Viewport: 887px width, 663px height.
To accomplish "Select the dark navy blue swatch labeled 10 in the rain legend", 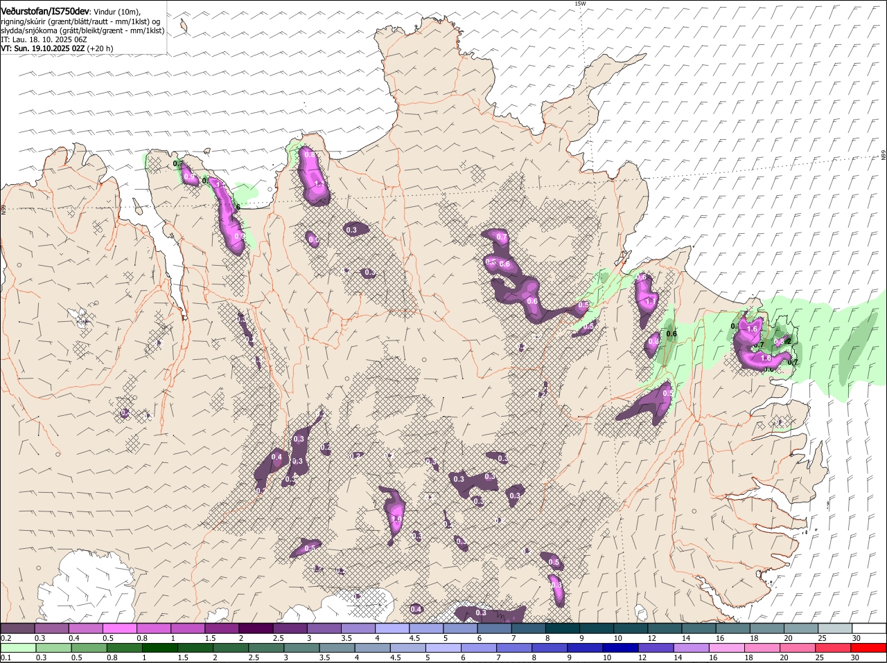I will [620, 648].
